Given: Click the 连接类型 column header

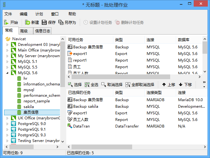Looking at the screenshot, I should (x=160, y=92).
